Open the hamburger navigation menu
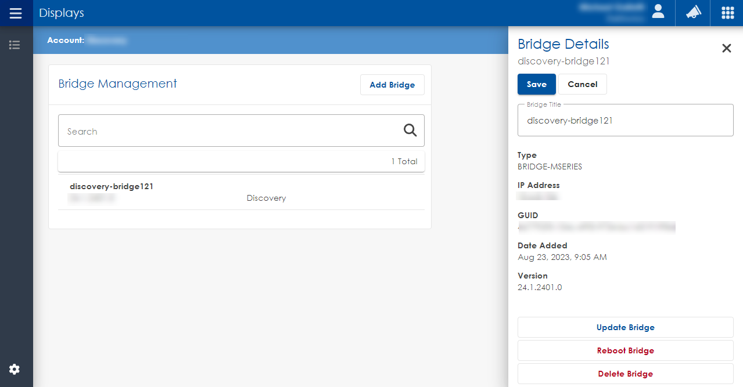Image resolution: width=743 pixels, height=387 pixels. 16,13
